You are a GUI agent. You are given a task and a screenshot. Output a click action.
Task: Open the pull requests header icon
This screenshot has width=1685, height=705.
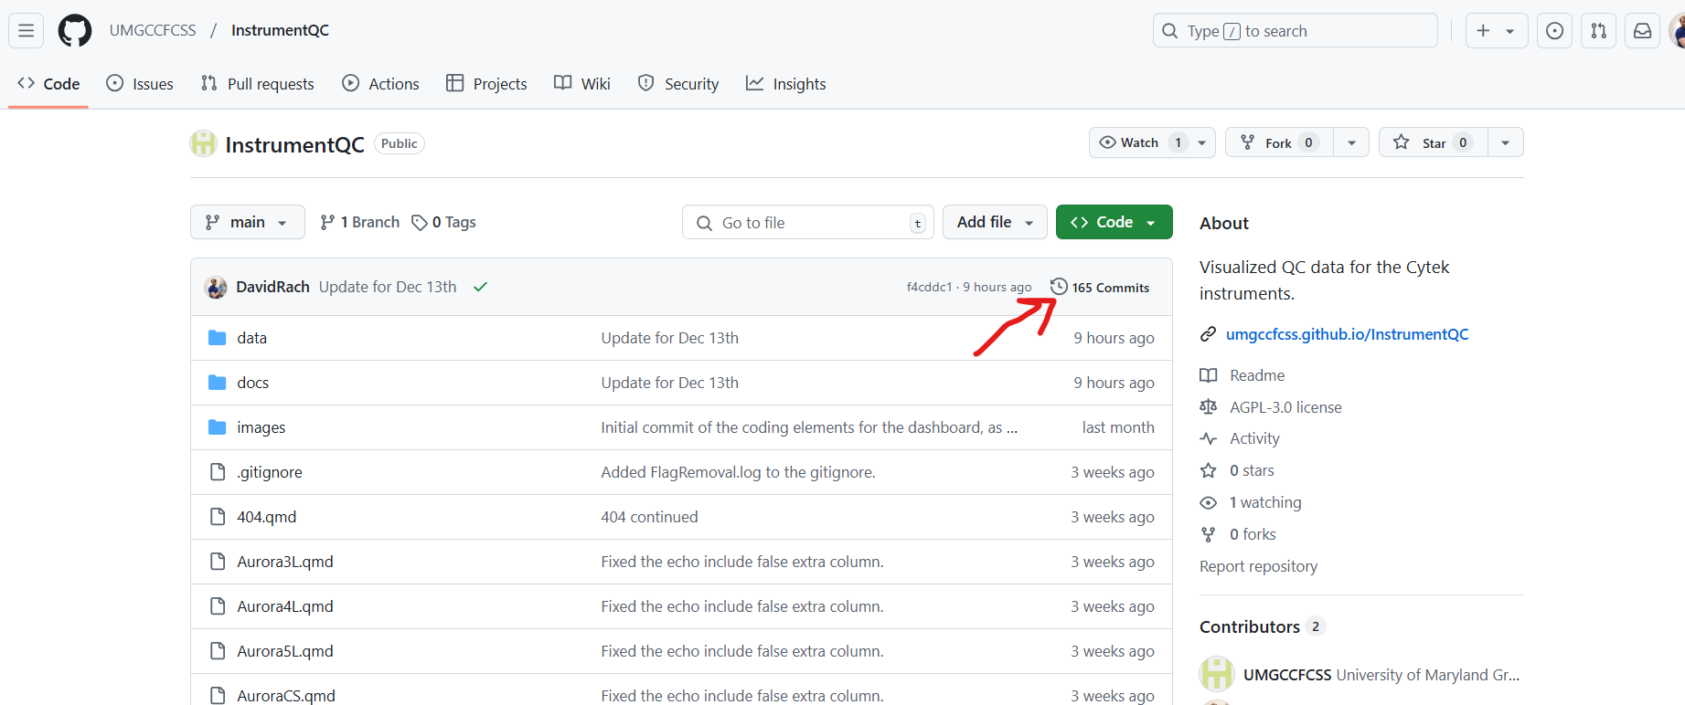coord(1598,31)
